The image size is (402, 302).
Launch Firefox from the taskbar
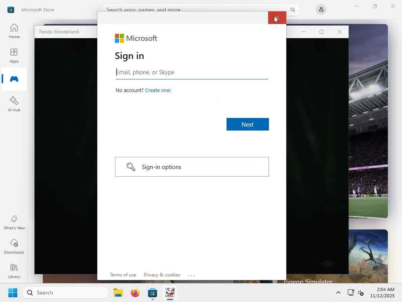[135, 293]
